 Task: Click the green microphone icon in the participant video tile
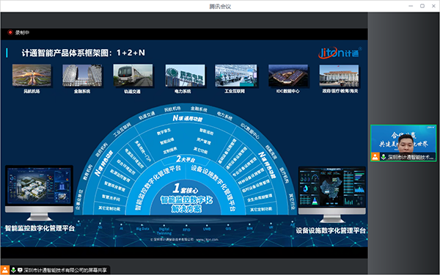click(384, 157)
